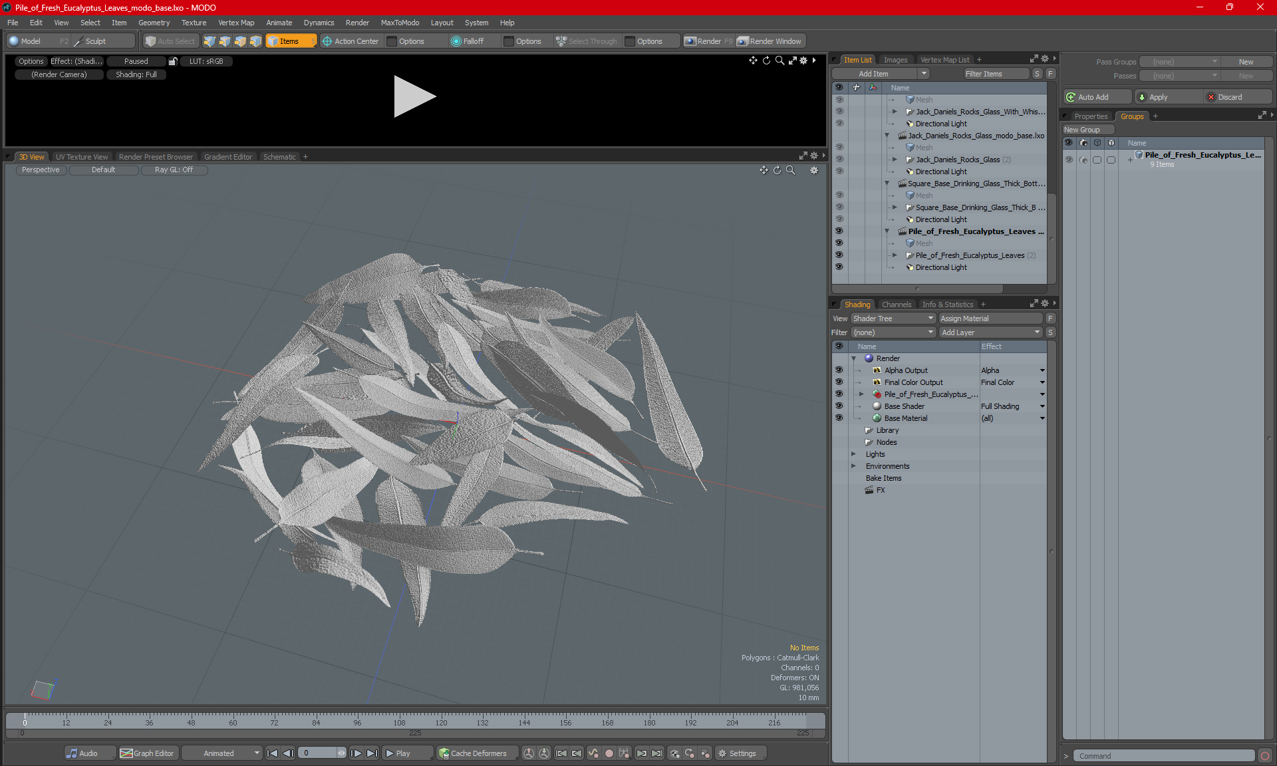The image size is (1277, 766).
Task: Toggle visibility of Base Shader
Action: pyautogui.click(x=839, y=406)
